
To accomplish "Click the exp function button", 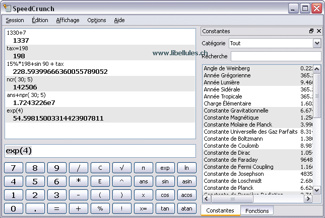I will 165,168.
